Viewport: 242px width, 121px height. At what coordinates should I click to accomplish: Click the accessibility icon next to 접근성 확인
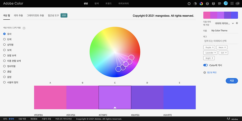click(205, 72)
